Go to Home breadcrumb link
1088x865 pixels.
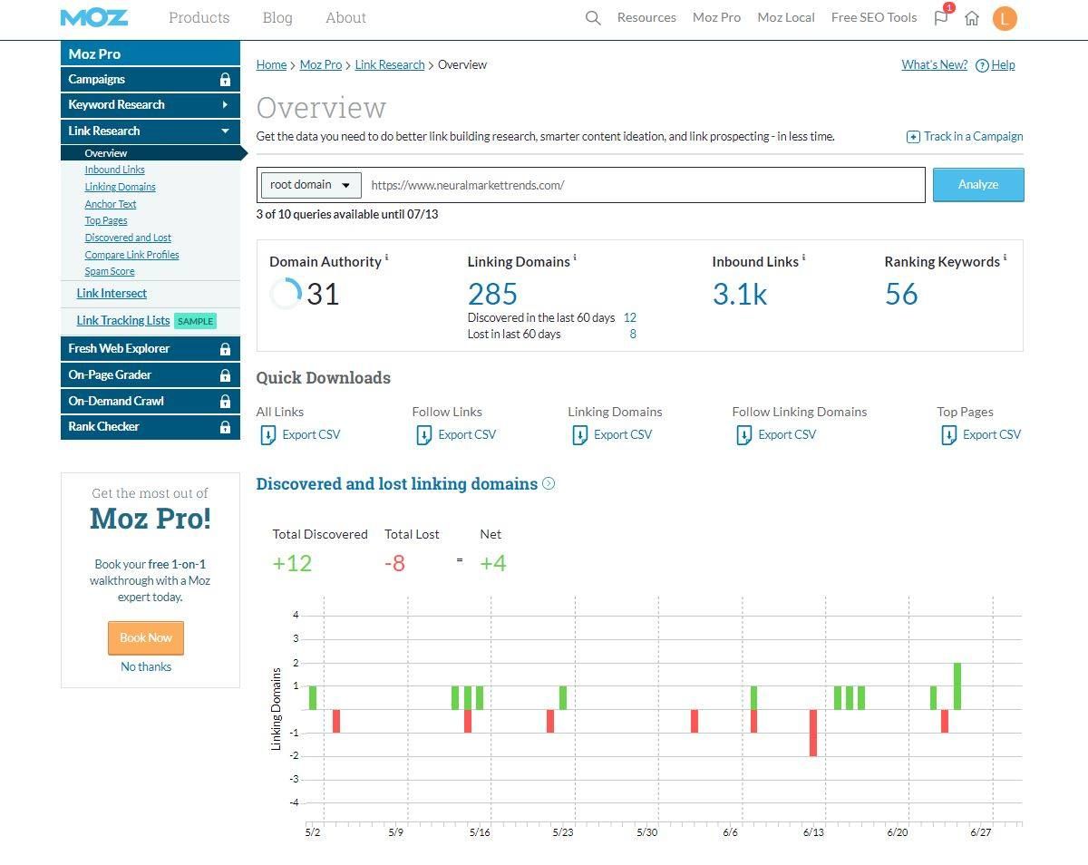point(272,65)
